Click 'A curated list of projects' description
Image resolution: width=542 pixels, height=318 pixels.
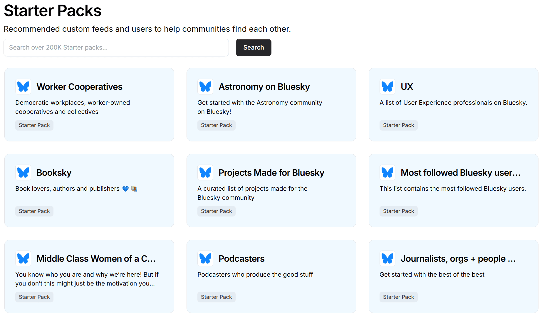click(x=252, y=193)
